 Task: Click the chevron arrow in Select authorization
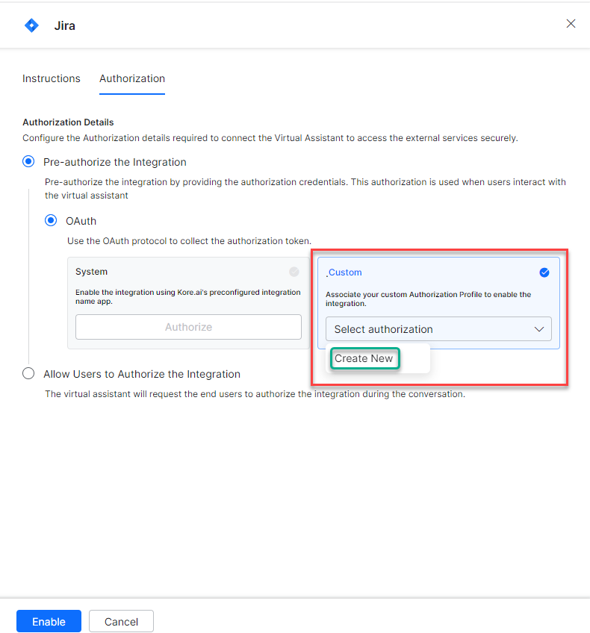point(539,329)
